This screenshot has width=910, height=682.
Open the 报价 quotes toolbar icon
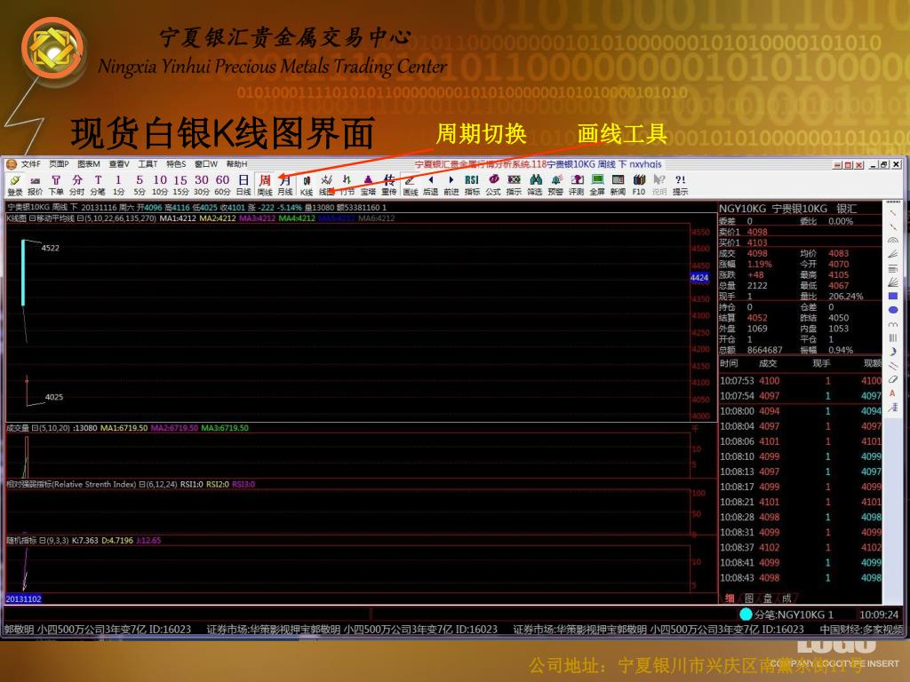[36, 185]
